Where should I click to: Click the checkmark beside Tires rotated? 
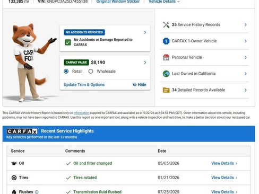(68, 178)
